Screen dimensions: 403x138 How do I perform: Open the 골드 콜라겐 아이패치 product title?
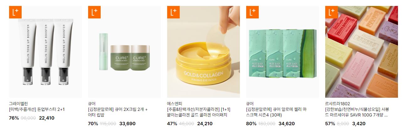click(x=199, y=112)
